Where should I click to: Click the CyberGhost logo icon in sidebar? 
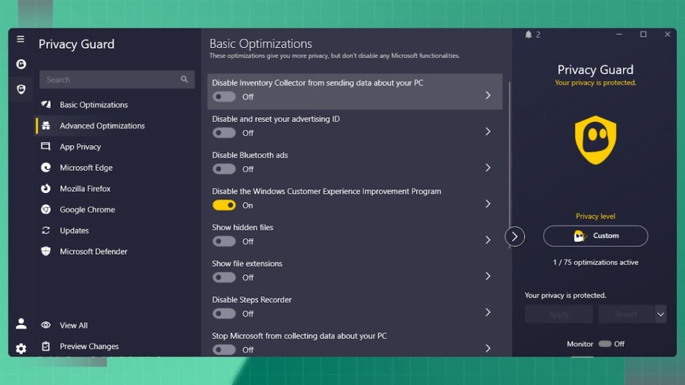point(21,64)
